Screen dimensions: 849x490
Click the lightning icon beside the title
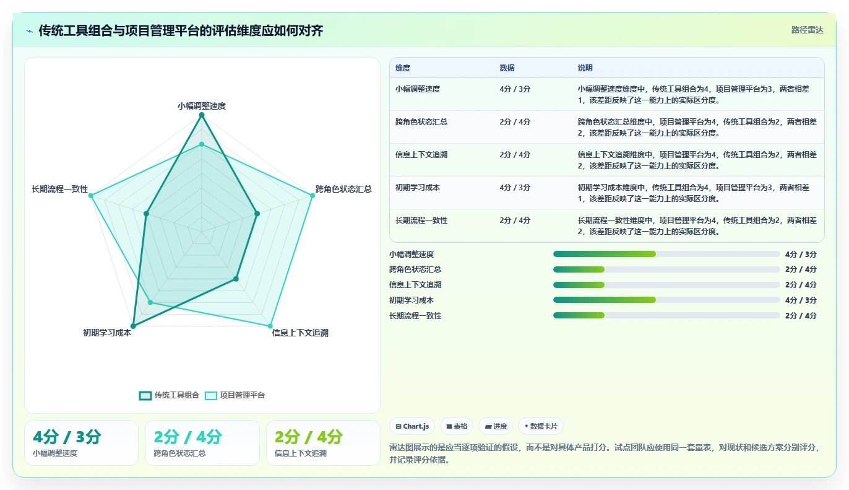pyautogui.click(x=30, y=31)
